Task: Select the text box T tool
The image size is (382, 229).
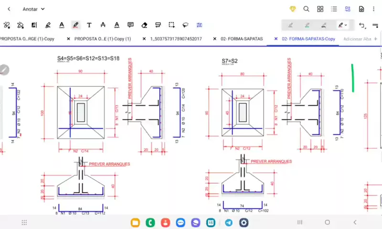Action: point(89,25)
